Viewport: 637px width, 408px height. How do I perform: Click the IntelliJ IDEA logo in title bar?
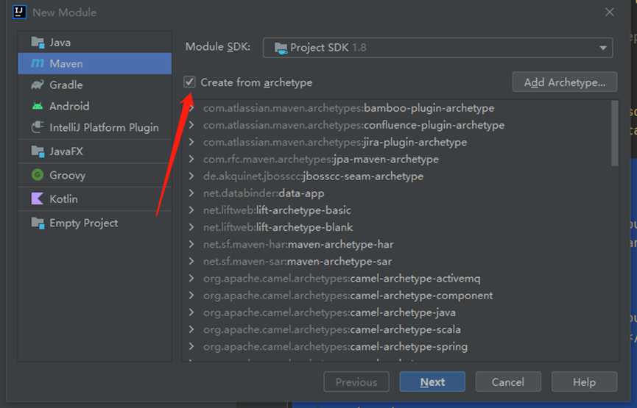(x=19, y=12)
